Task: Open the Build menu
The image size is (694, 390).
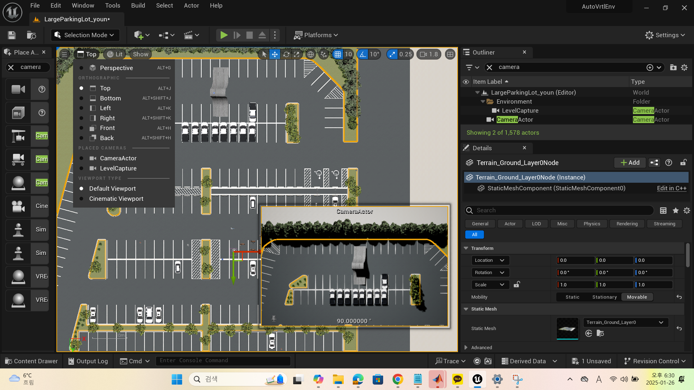Action: 138,5
